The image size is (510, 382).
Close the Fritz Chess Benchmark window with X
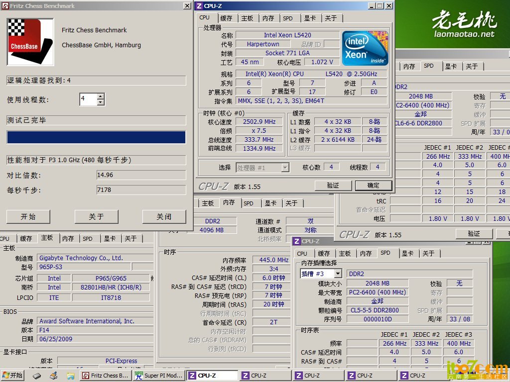pos(187,5)
